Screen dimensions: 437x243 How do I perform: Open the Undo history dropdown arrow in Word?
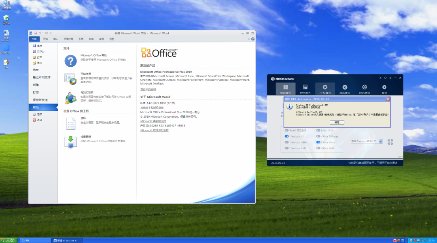43,33
